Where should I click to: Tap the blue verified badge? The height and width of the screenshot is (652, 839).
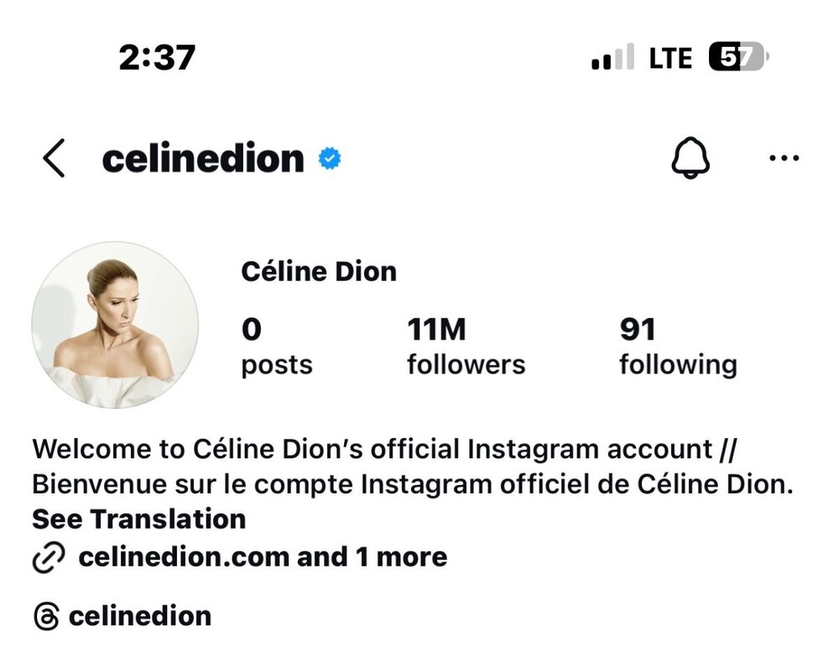click(330, 158)
